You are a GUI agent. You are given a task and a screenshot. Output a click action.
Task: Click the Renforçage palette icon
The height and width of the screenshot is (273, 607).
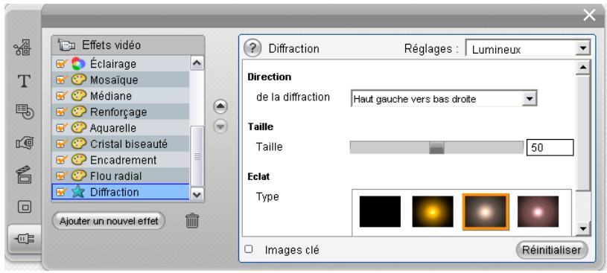point(79,112)
